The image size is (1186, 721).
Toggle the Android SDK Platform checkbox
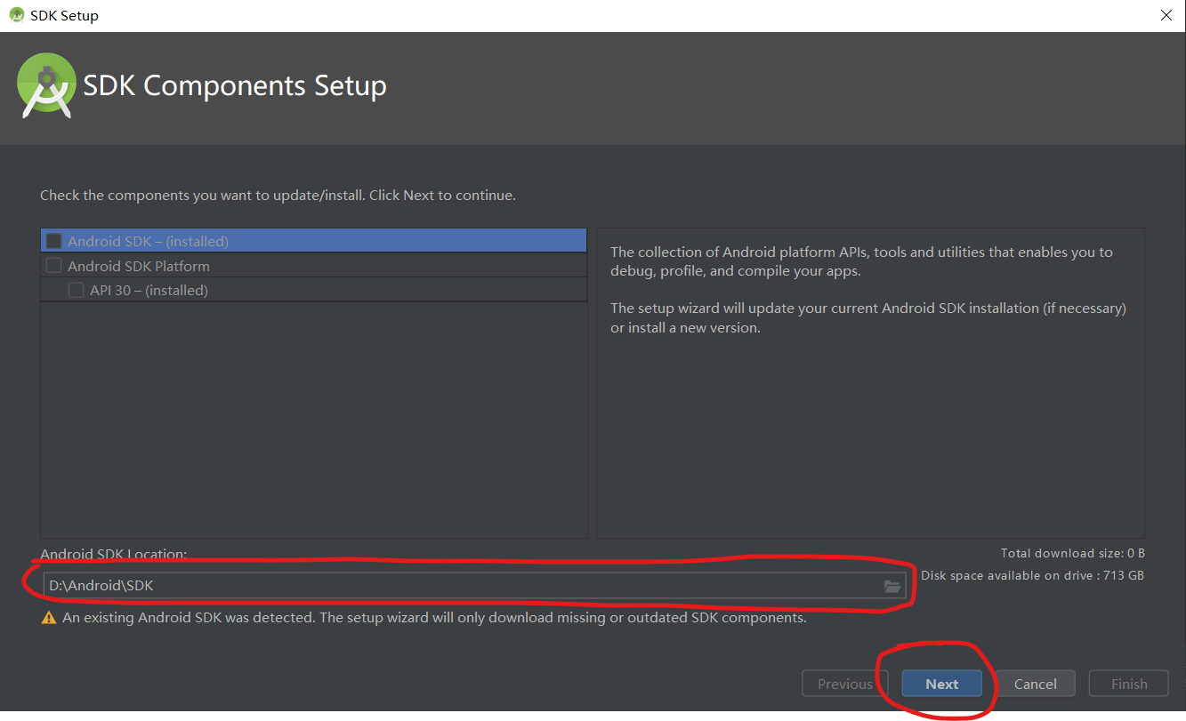pos(54,266)
